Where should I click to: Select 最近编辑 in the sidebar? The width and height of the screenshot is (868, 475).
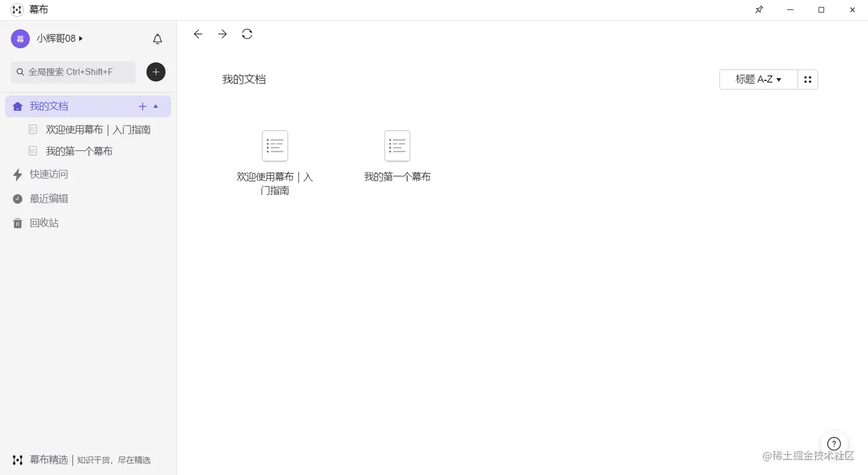pyautogui.click(x=49, y=198)
